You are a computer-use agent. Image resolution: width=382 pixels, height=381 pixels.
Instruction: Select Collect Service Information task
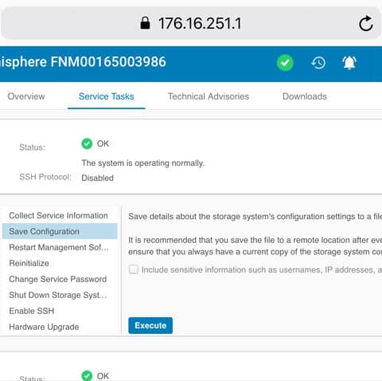coord(60,215)
